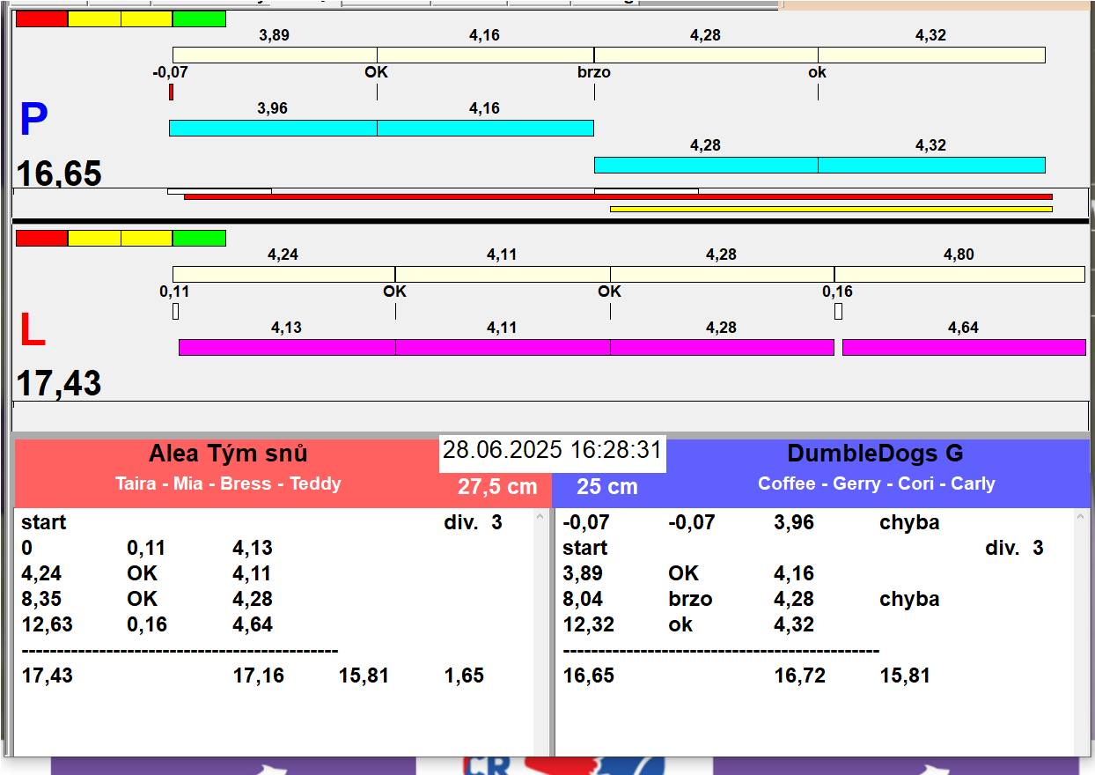The width and height of the screenshot is (1095, 775).
Task: Click the red start light in L lane
Action: [x=41, y=238]
